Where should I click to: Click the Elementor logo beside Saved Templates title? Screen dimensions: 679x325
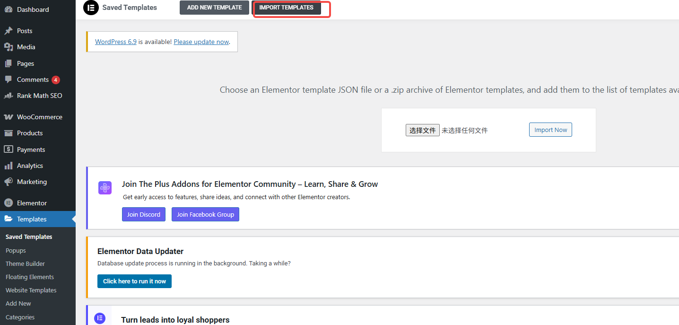pos(91,8)
